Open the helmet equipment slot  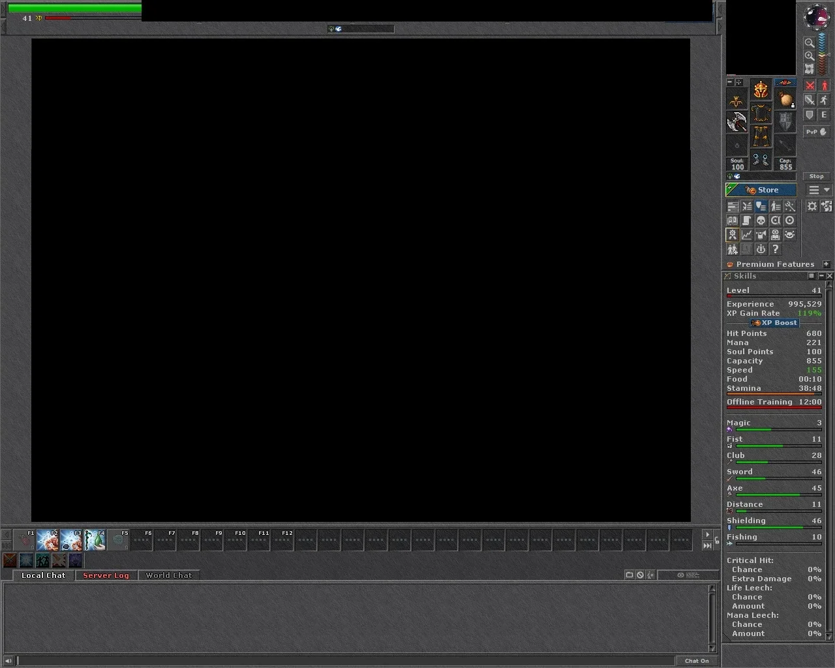(761, 89)
